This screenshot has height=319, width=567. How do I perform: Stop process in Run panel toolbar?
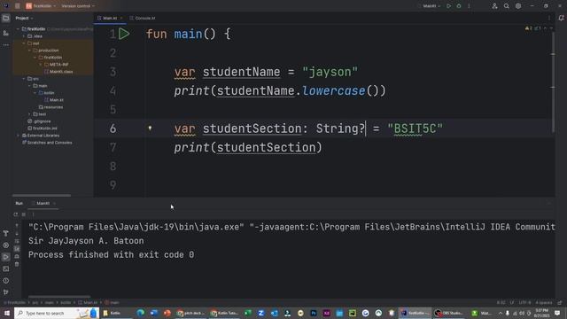click(x=24, y=214)
